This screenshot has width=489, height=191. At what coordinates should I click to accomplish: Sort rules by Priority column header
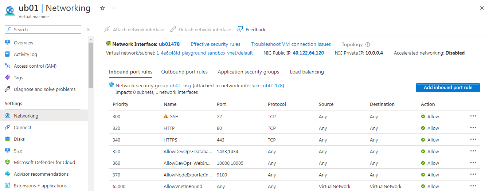[x=120, y=104]
